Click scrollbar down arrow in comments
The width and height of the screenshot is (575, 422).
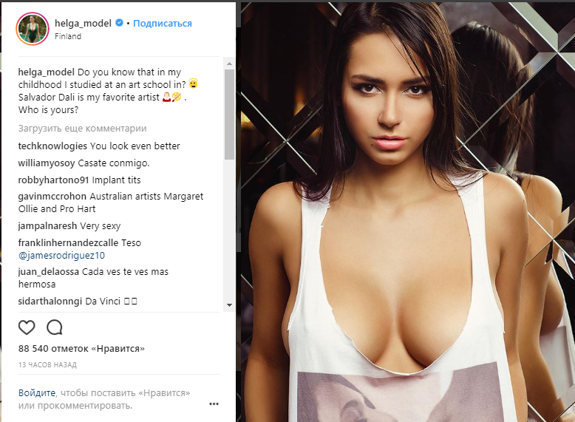(x=230, y=305)
